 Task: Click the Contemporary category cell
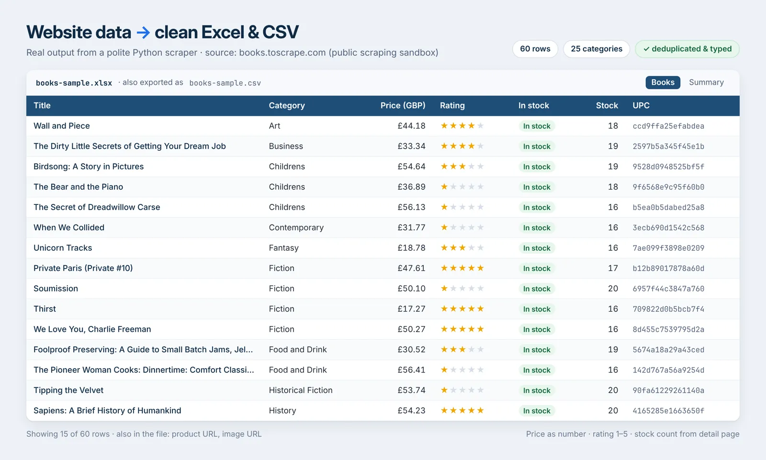coord(296,227)
